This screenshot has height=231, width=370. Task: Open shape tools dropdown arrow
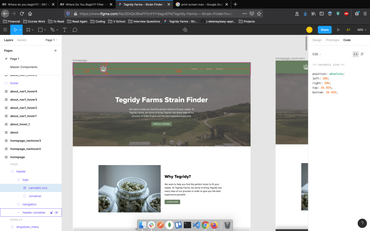(x=45, y=30)
